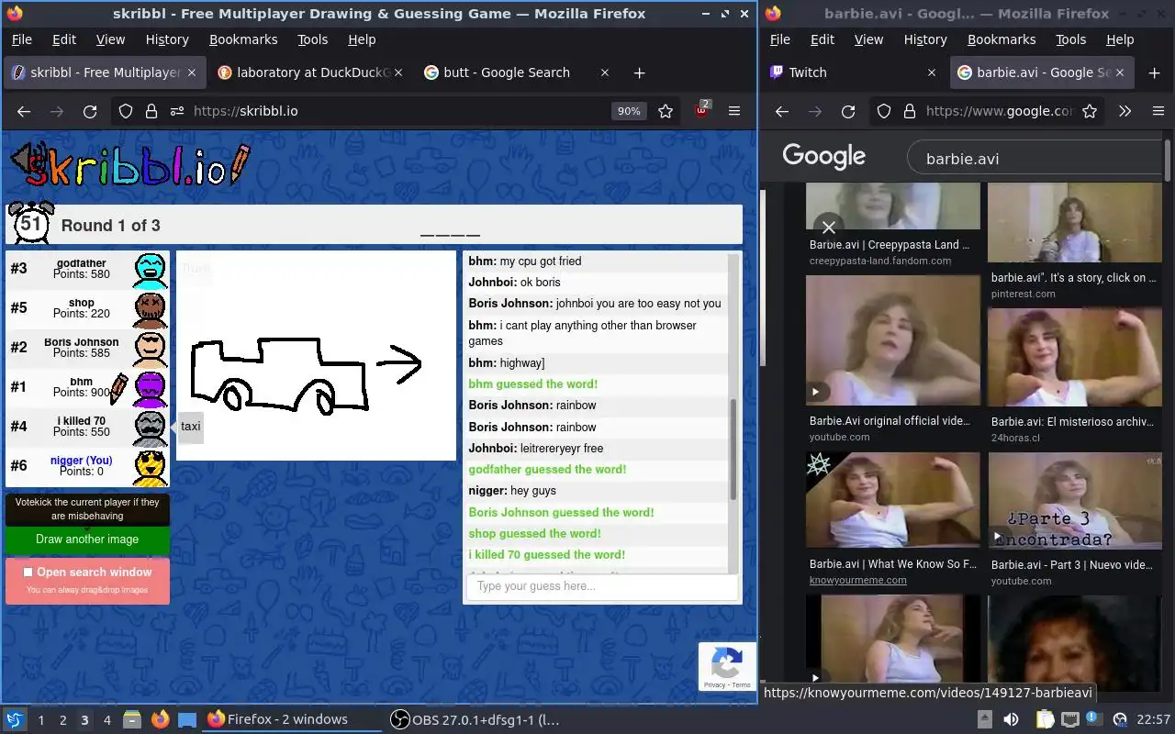Screen dimensions: 1175x734
Task: Open Tools menu in the barbie.avi window
Action: point(1071,39)
